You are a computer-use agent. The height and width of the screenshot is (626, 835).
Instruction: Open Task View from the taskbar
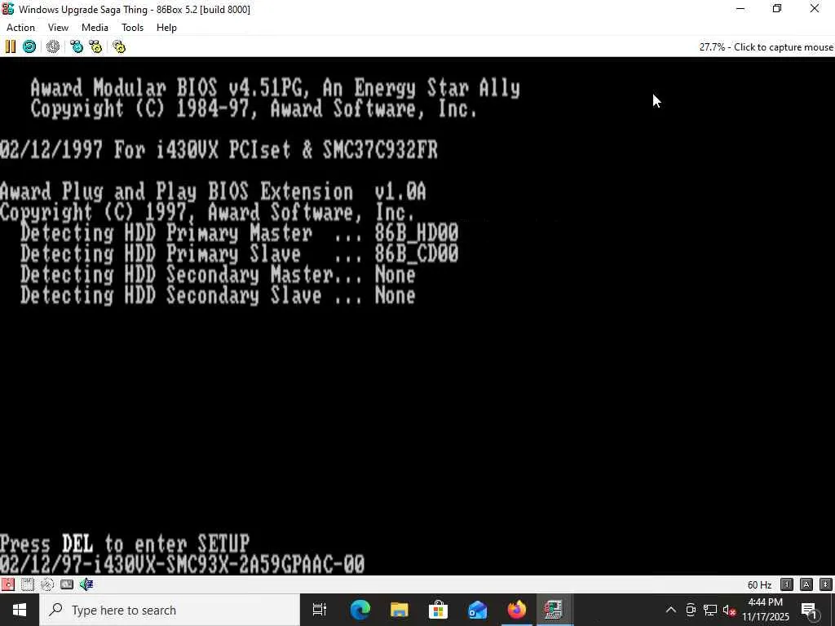click(x=320, y=610)
